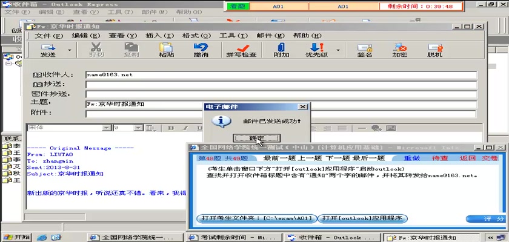Viewport: 509px width, 242px height.
Task: Click the Copy (复制) toolbar icon
Action: (x=131, y=50)
